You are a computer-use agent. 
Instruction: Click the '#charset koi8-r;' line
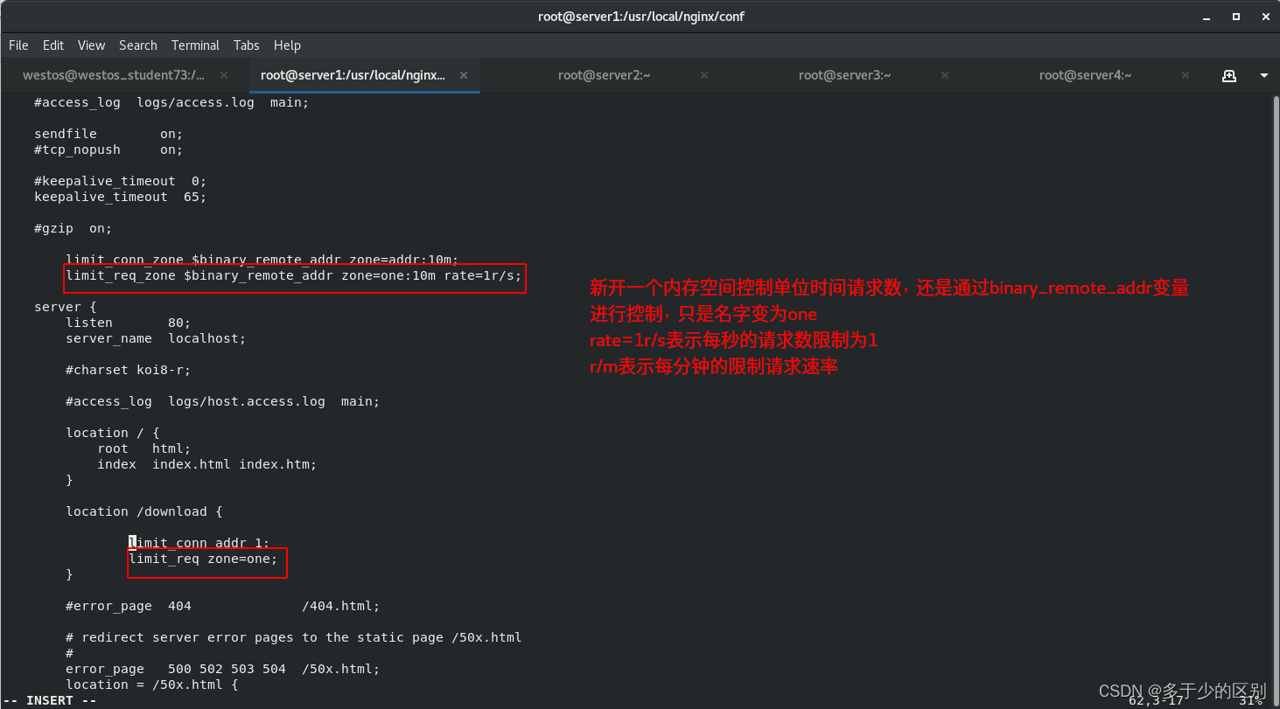(128, 370)
